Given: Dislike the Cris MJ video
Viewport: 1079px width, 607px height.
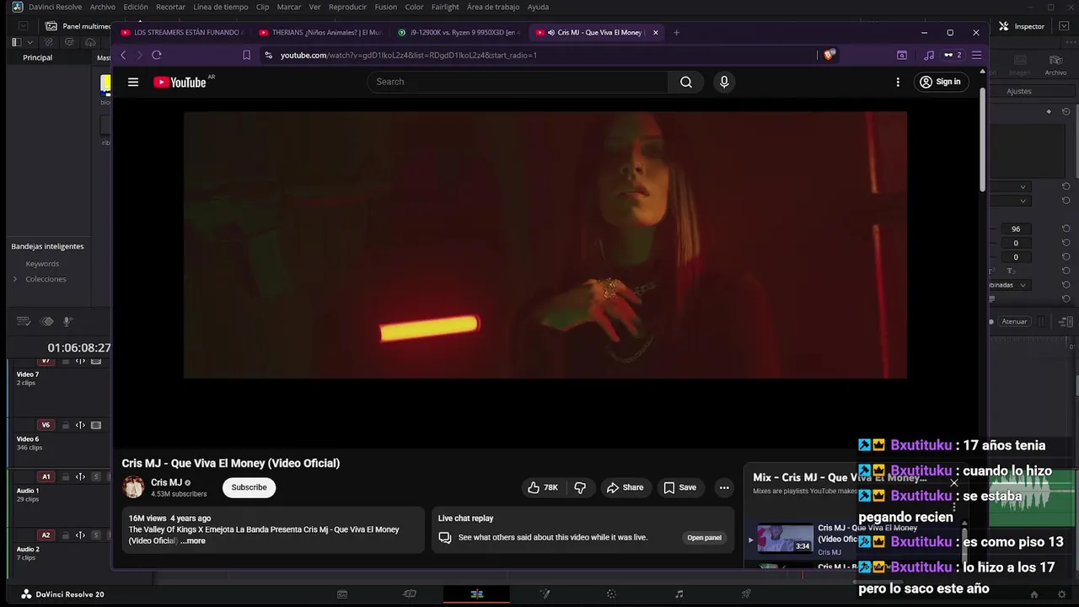Looking at the screenshot, I should click(x=580, y=487).
